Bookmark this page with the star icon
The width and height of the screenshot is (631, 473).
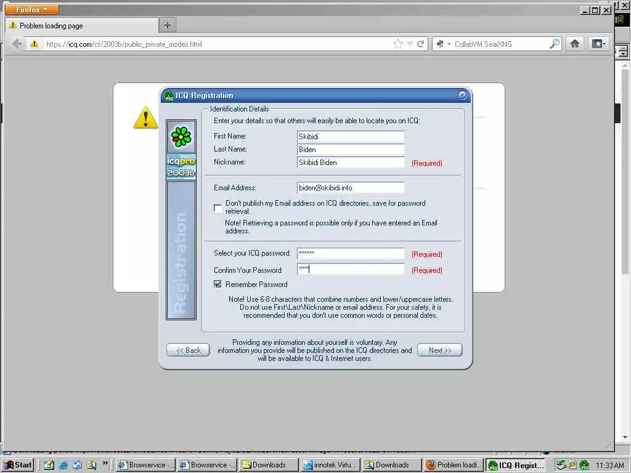(397, 44)
